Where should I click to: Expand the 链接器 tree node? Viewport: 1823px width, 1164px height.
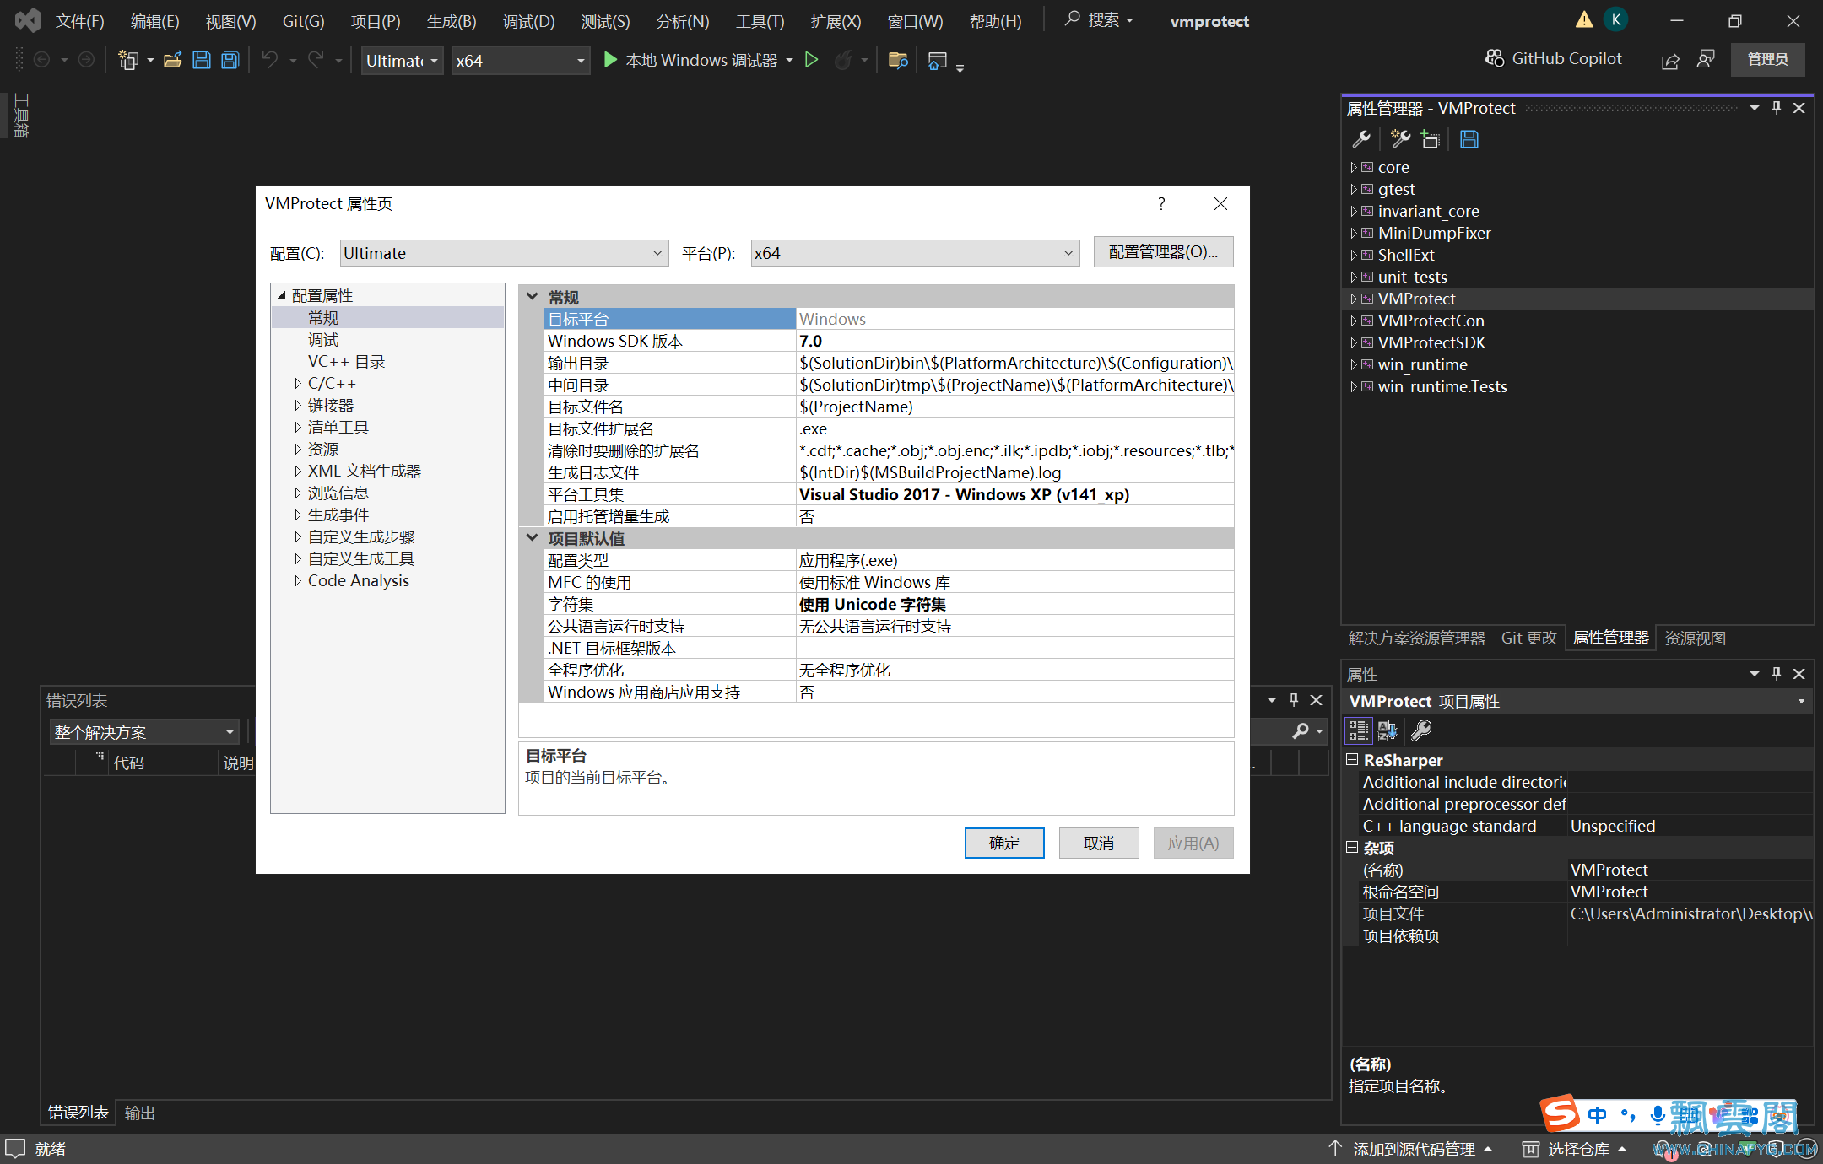(x=297, y=406)
